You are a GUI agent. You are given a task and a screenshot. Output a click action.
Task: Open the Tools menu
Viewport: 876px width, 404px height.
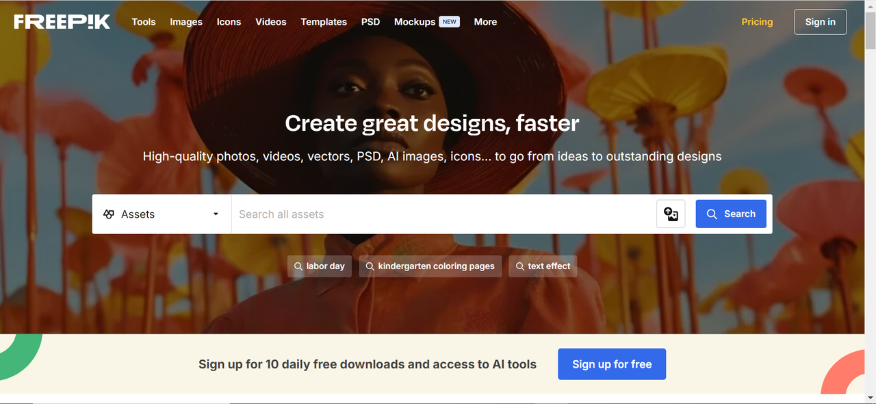click(144, 22)
